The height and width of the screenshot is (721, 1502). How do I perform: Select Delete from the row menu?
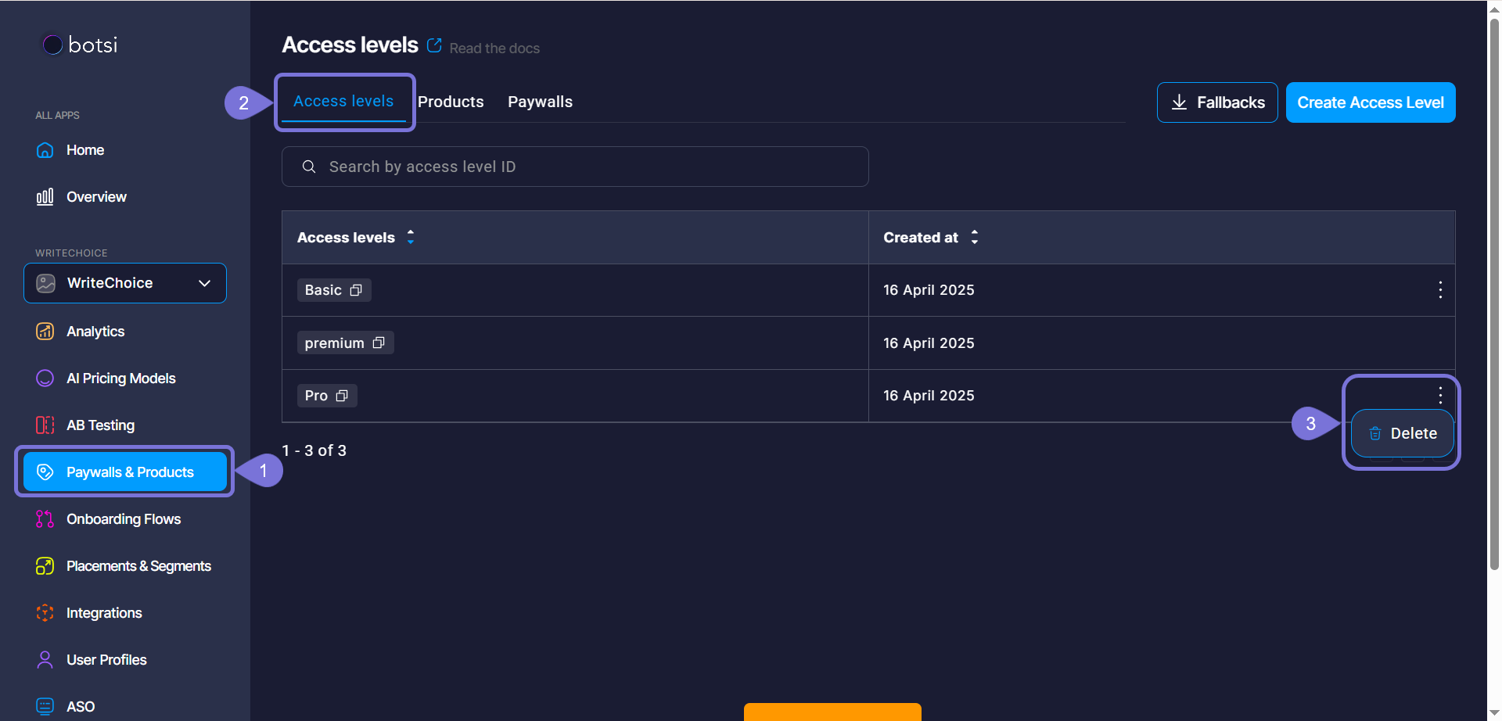(1402, 433)
